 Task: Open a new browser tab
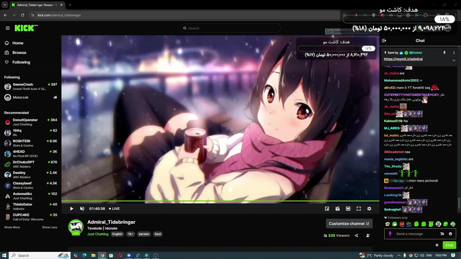pyautogui.click(x=70, y=5)
